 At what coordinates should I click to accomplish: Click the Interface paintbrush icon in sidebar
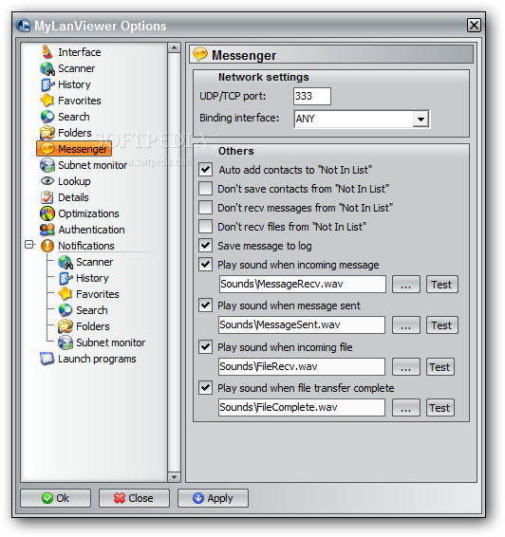tap(47, 52)
